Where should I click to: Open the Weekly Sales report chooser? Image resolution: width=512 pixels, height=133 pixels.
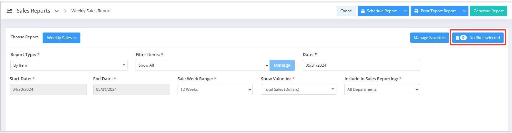coord(61,38)
